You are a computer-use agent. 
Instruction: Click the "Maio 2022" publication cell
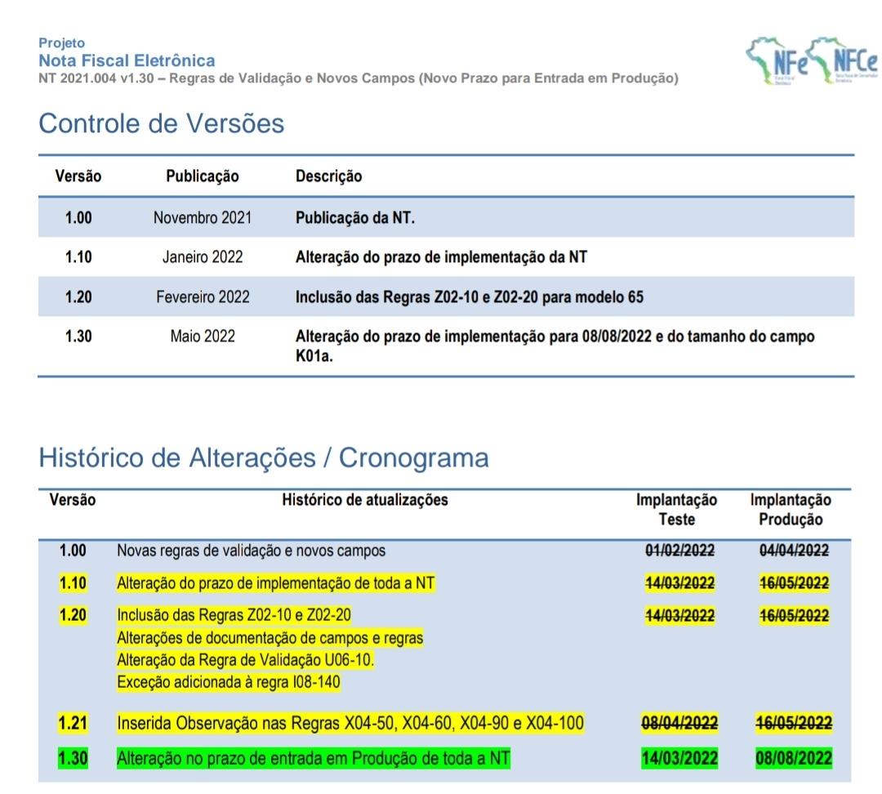point(203,336)
